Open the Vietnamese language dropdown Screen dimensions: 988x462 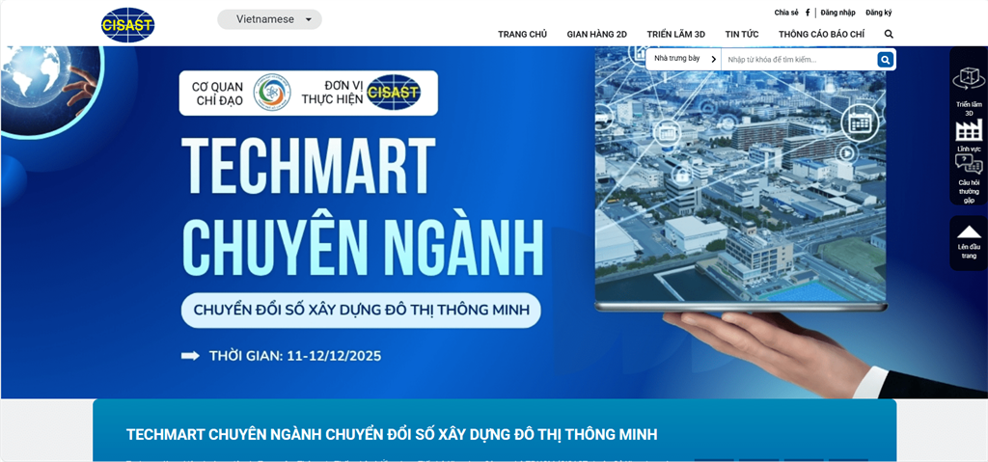pos(269,19)
